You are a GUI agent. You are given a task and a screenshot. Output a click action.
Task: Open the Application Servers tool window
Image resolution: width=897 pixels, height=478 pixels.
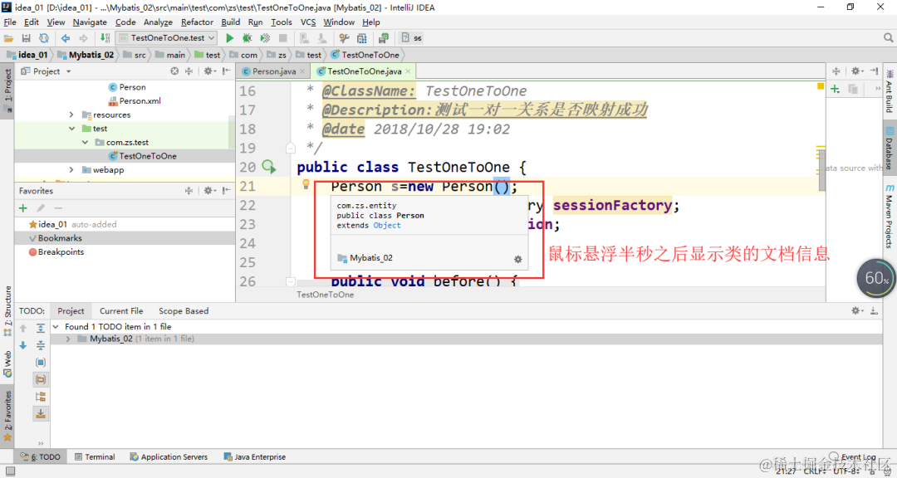(x=169, y=457)
